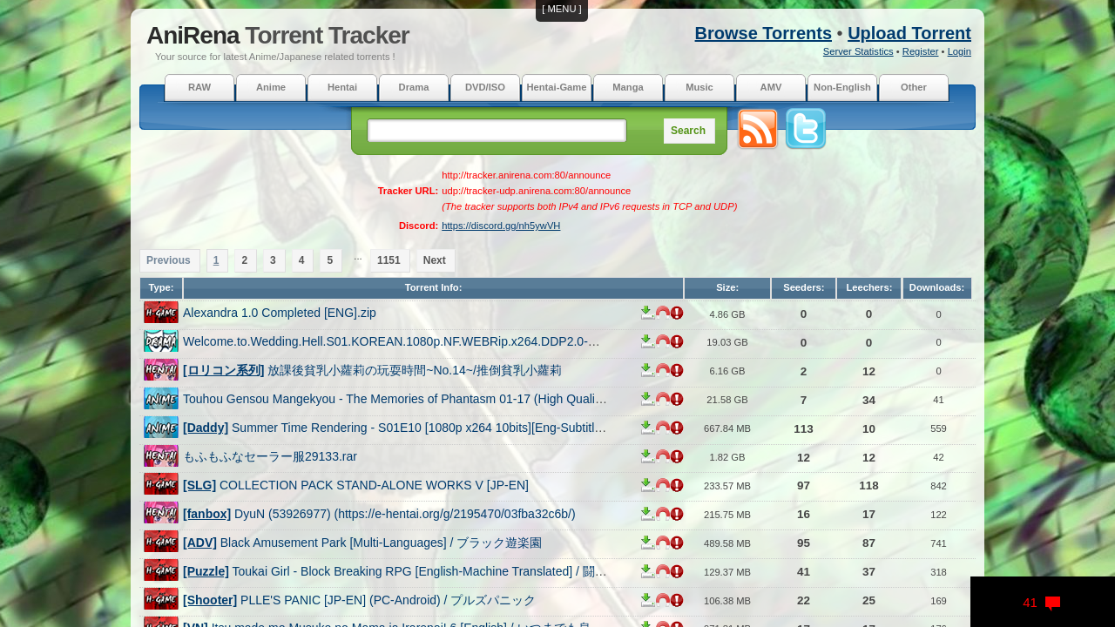Switch to the RAW category tab
This screenshot has width=1115, height=627.
coord(199,88)
